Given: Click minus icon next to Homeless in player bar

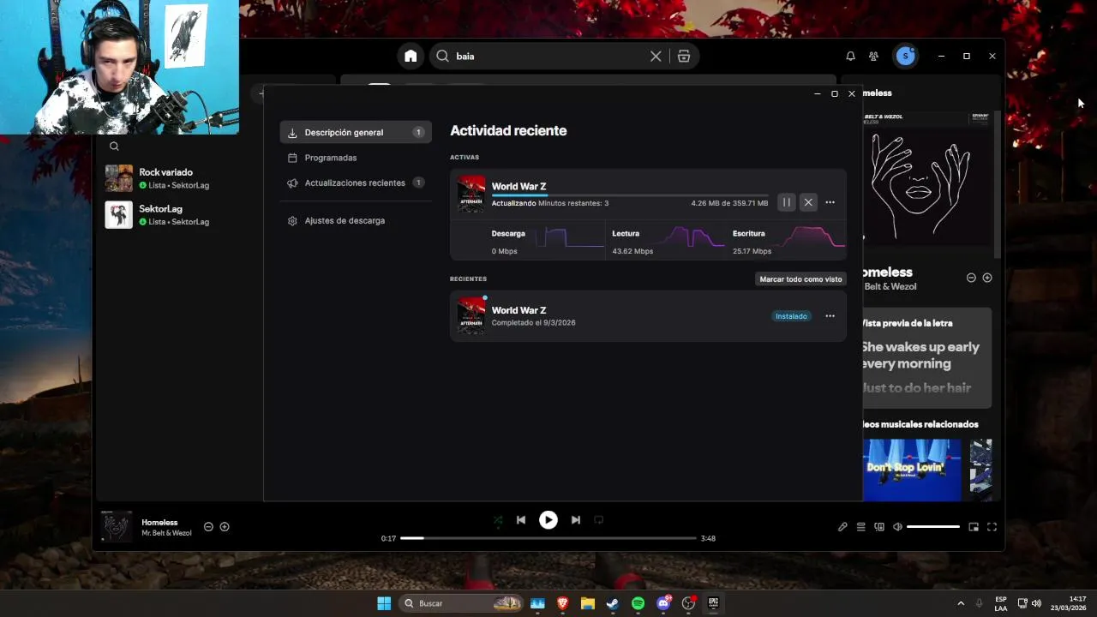Looking at the screenshot, I should point(208,527).
